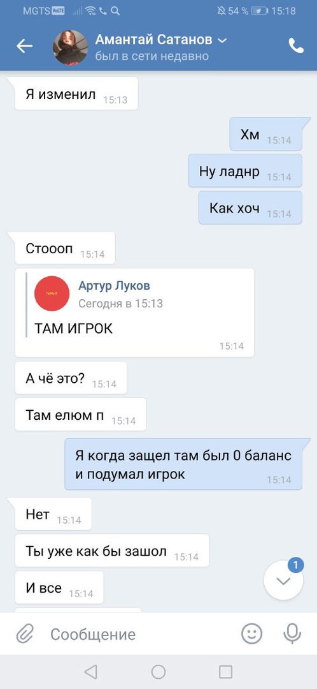Select the Ну ладнр message bubble

tap(246, 171)
